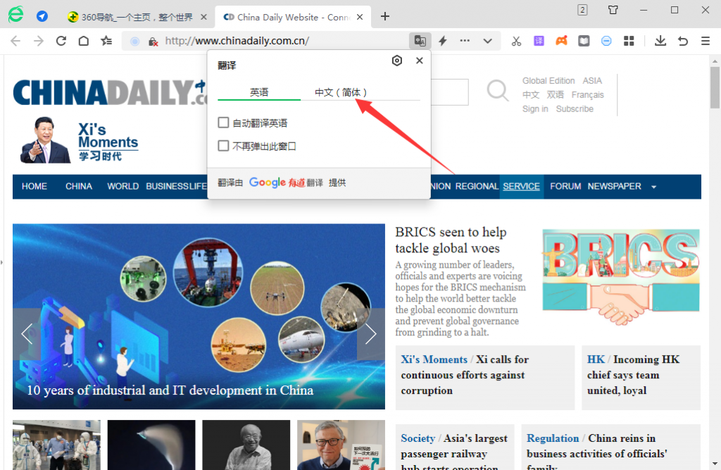Open NEWSPAPER in the navigation bar
The image size is (721, 470).
pyautogui.click(x=614, y=187)
